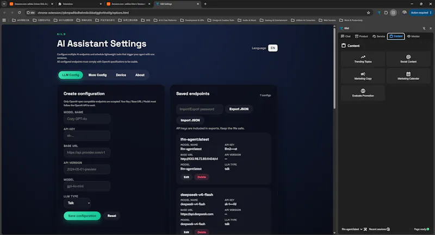
Task: Reload the page
Action: tap(19, 12)
